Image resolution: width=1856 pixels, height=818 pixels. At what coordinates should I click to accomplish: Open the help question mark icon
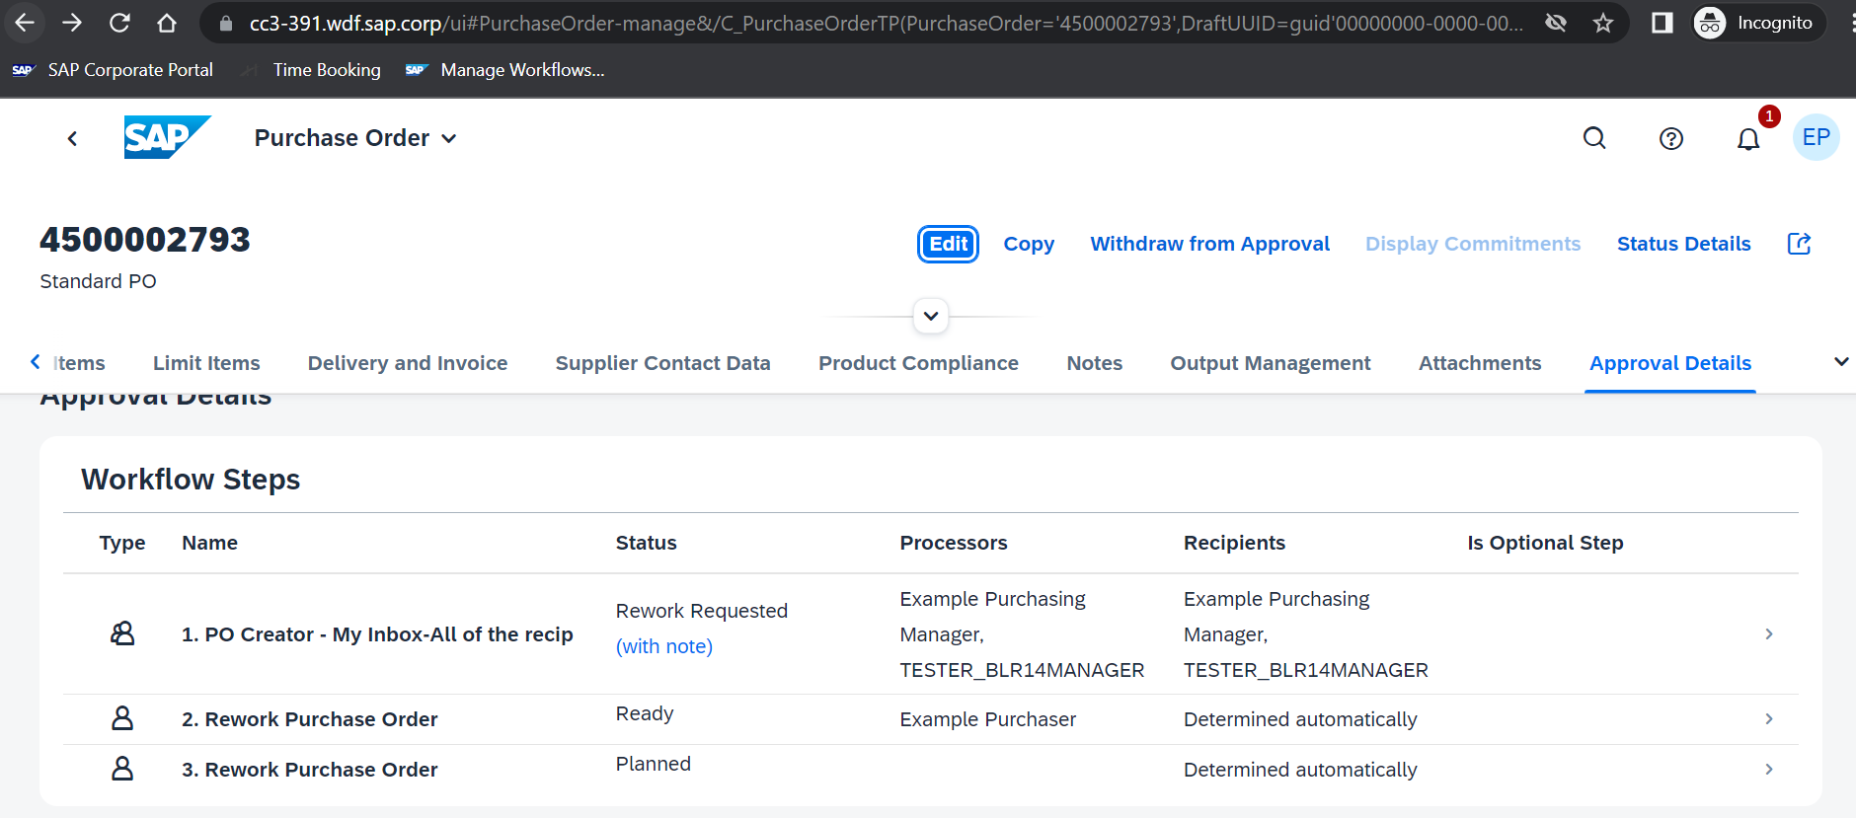point(1671,139)
